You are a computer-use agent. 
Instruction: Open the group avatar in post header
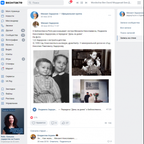pos(34,15)
